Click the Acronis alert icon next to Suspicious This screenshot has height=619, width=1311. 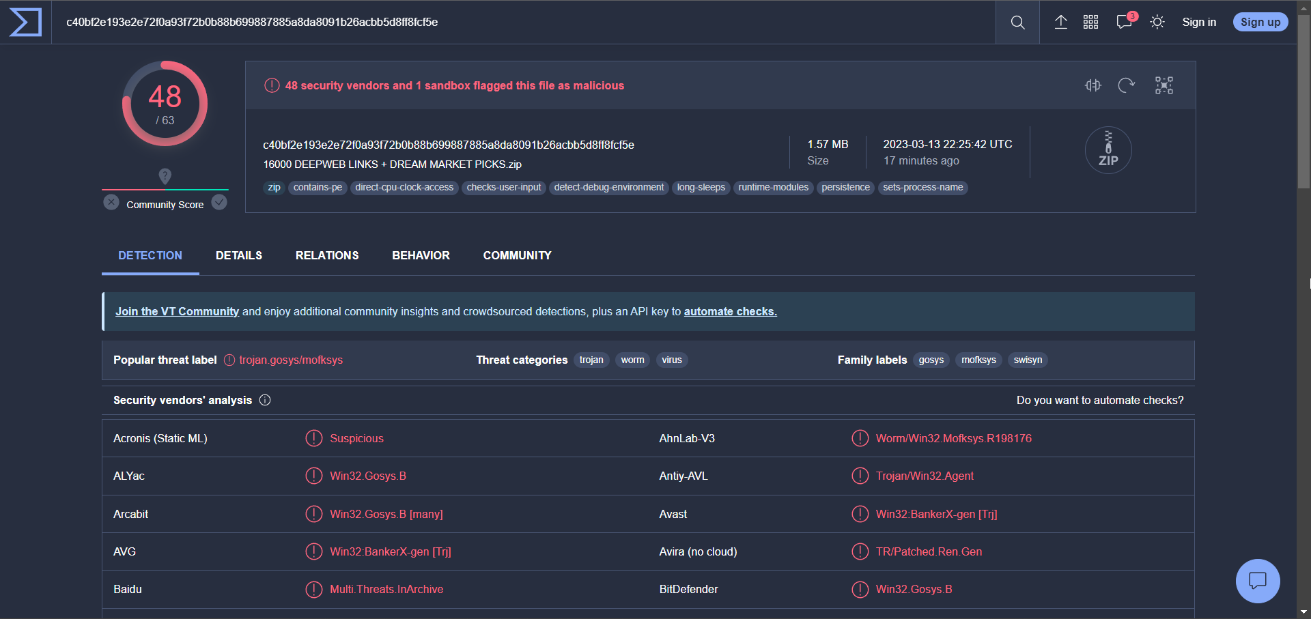(313, 438)
